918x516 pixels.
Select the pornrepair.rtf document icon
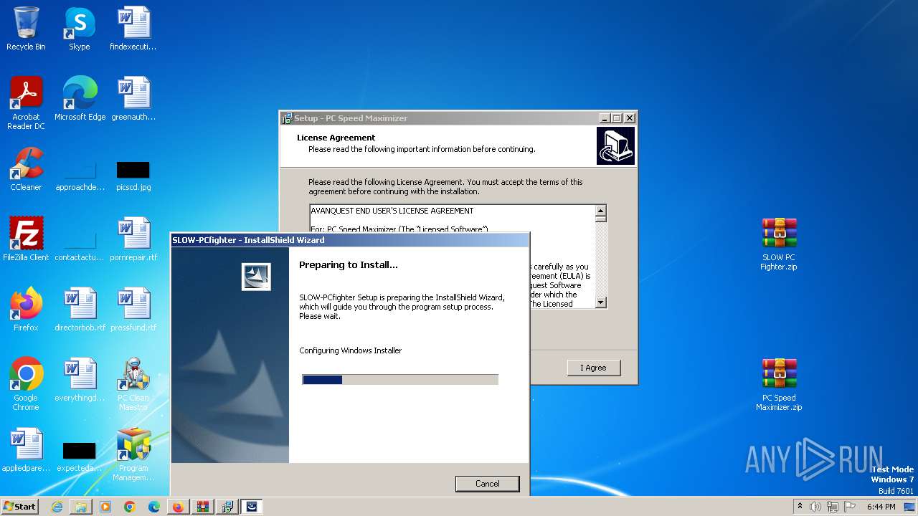(x=133, y=239)
